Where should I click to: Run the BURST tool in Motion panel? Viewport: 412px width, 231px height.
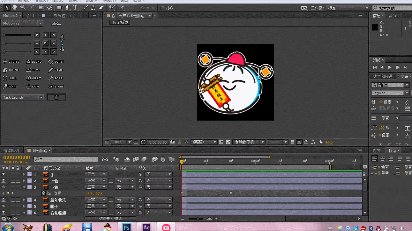(56, 62)
